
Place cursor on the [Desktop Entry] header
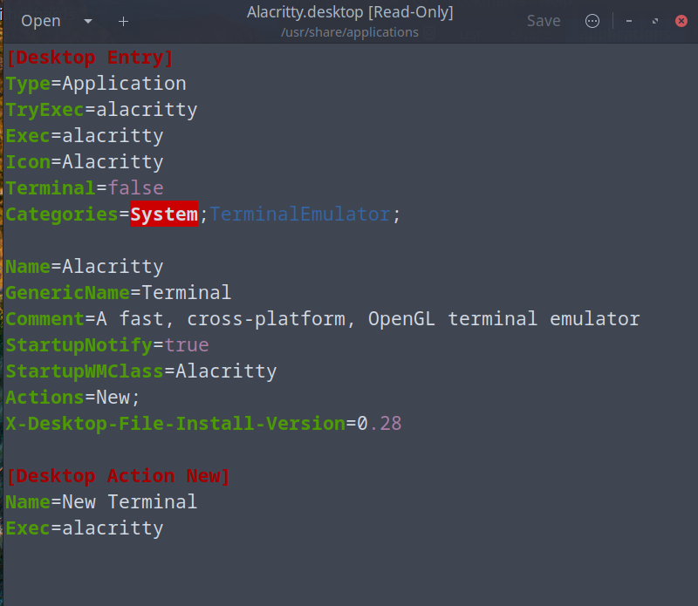[90, 58]
